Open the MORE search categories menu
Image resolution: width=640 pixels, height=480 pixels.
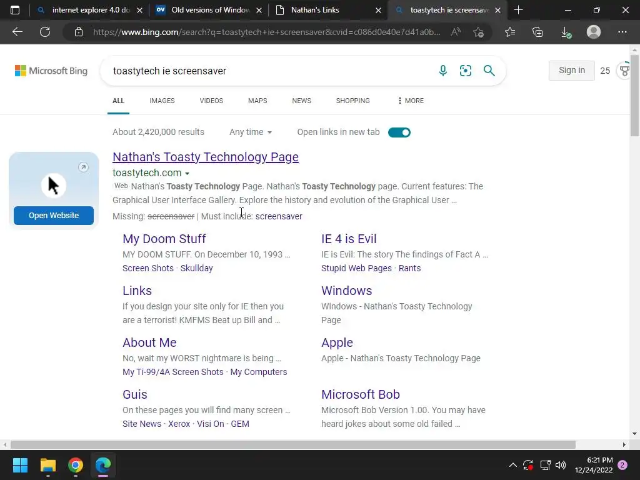[x=411, y=101]
